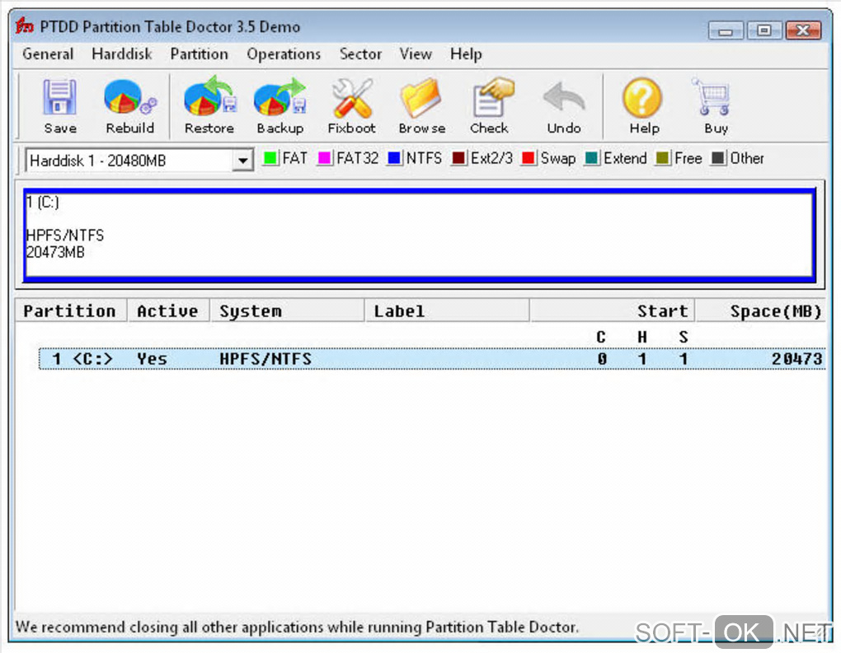
Task: Click the blue NTFS legend swatch
Action: [394, 158]
